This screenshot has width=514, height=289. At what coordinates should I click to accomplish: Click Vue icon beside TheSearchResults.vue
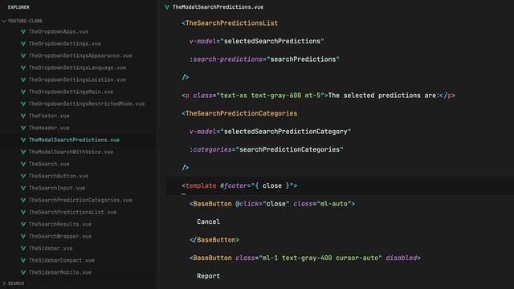point(23,225)
